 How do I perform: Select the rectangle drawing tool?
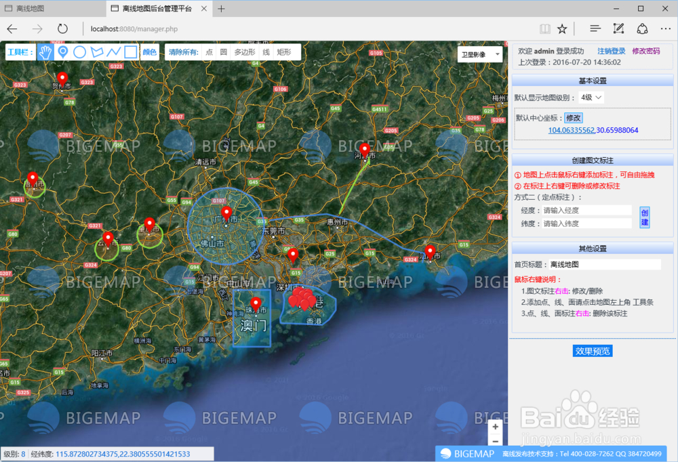tap(129, 51)
